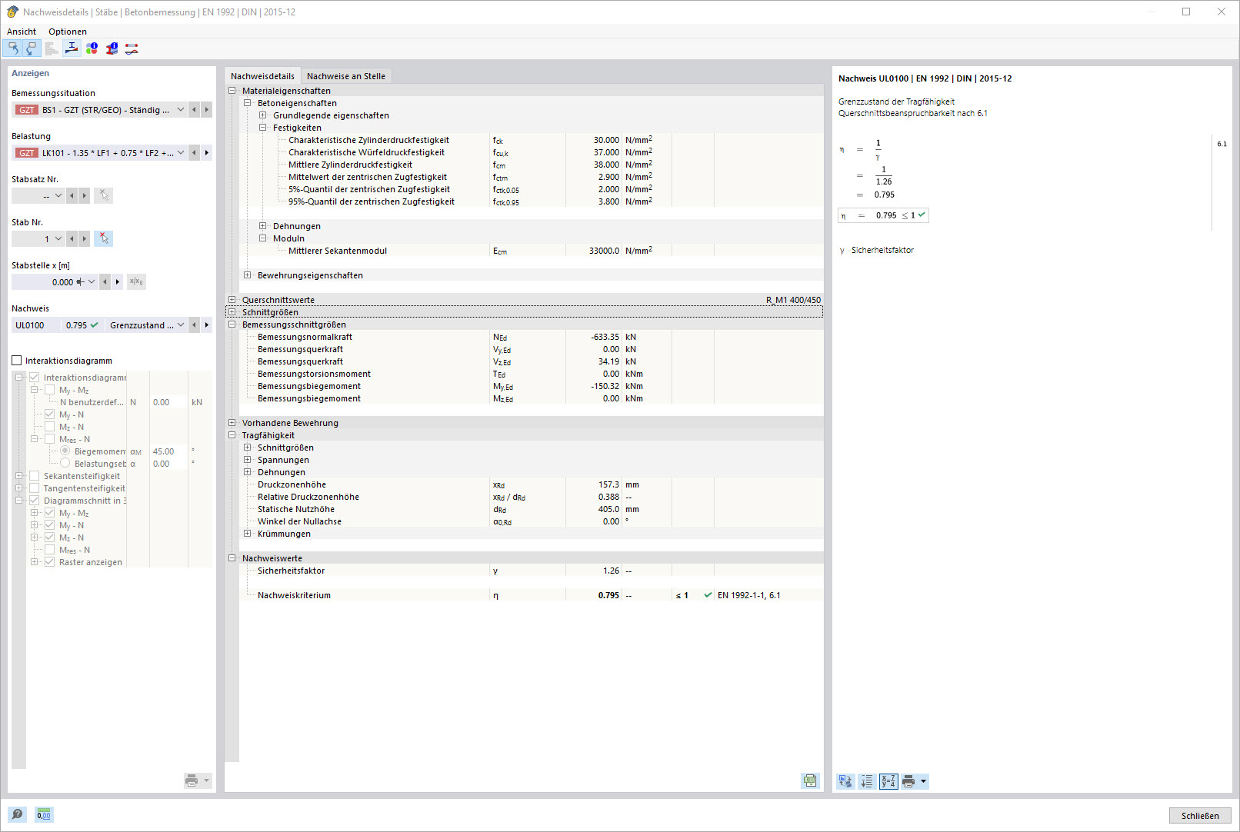Toggle the fraction formula view icon
Screen dimensions: 1240x832
tap(888, 781)
